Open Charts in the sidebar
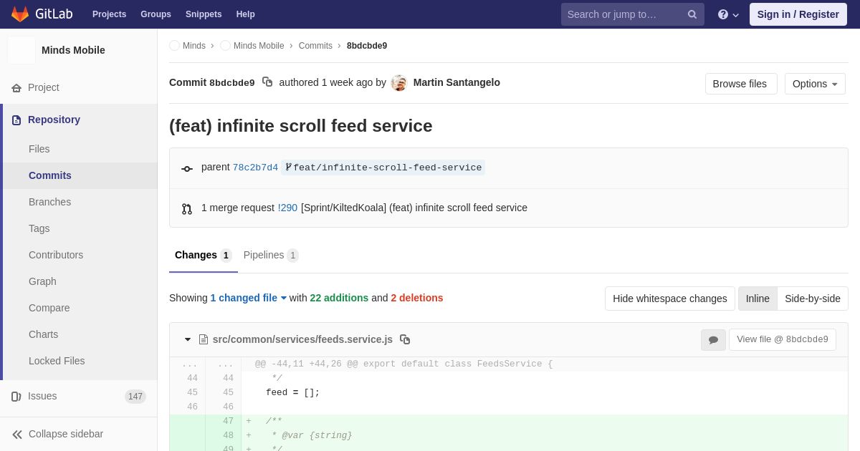Image resolution: width=860 pixels, height=451 pixels. coord(80,334)
